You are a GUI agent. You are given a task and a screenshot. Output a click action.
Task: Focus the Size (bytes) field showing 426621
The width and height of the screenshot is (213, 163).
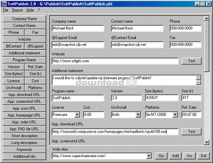point(162,98)
